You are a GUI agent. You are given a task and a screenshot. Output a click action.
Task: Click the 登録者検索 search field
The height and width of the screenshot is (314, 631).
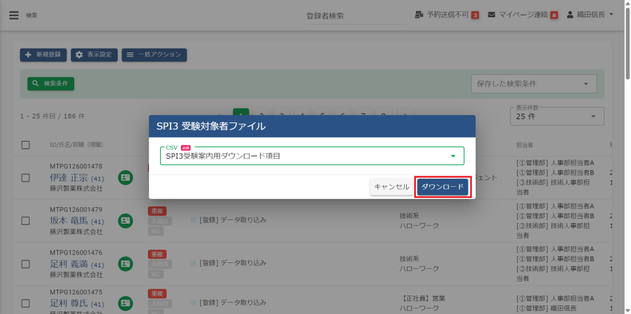[356, 16]
